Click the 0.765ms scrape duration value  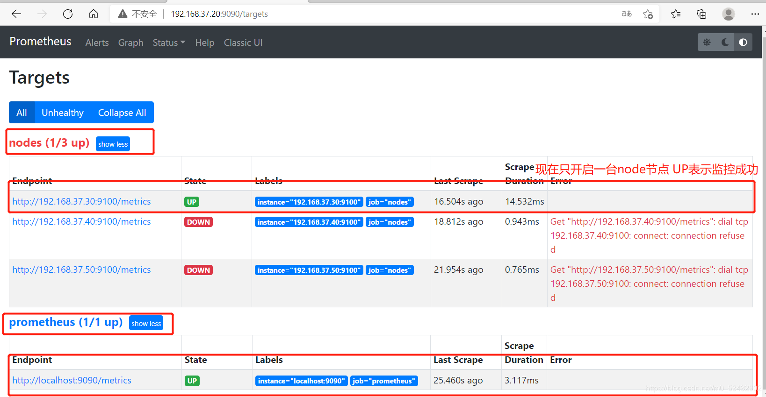pyautogui.click(x=522, y=269)
